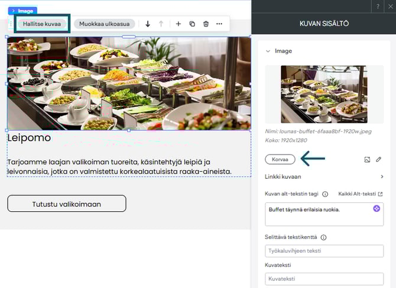Collapse the Image section chevron
396x288 pixels.
(x=268, y=51)
